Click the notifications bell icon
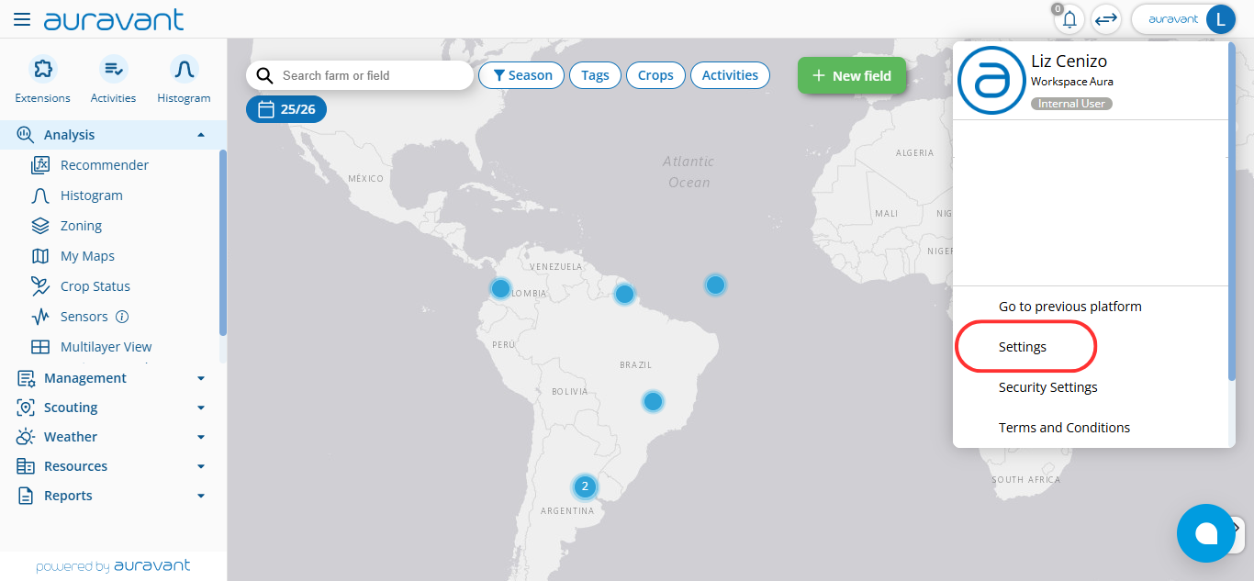This screenshot has height=581, width=1254. click(x=1069, y=19)
